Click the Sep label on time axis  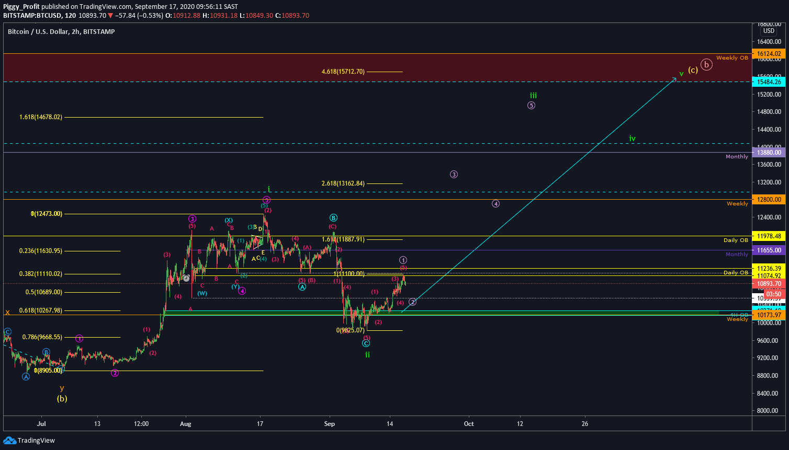pyautogui.click(x=330, y=424)
